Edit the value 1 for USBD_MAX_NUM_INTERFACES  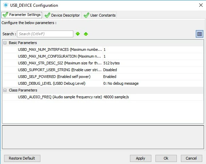pos(153,49)
